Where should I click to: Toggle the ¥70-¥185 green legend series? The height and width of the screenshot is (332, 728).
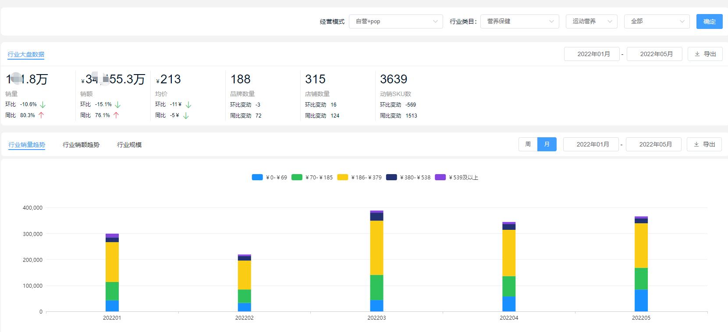coord(312,178)
